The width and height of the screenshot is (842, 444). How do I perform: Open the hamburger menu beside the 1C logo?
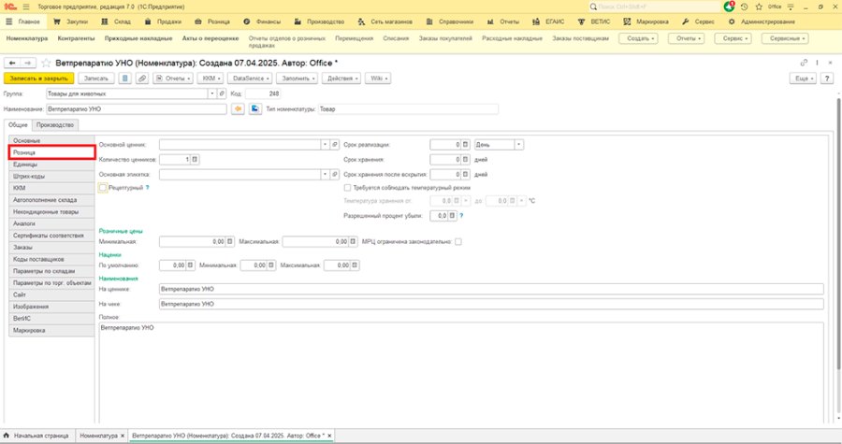[26, 7]
